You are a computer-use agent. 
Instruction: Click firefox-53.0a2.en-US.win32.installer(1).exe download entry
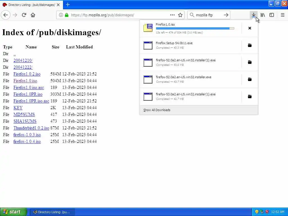tap(190, 96)
